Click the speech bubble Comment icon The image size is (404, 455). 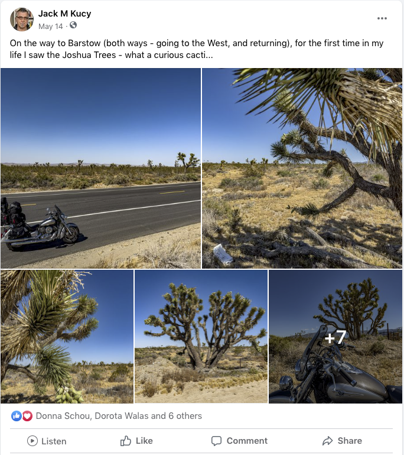pos(216,441)
